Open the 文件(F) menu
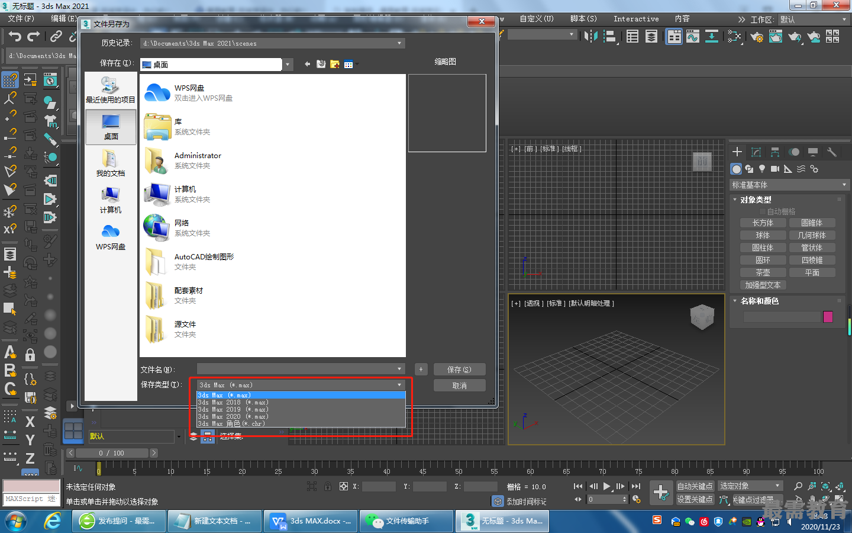 tap(21, 19)
